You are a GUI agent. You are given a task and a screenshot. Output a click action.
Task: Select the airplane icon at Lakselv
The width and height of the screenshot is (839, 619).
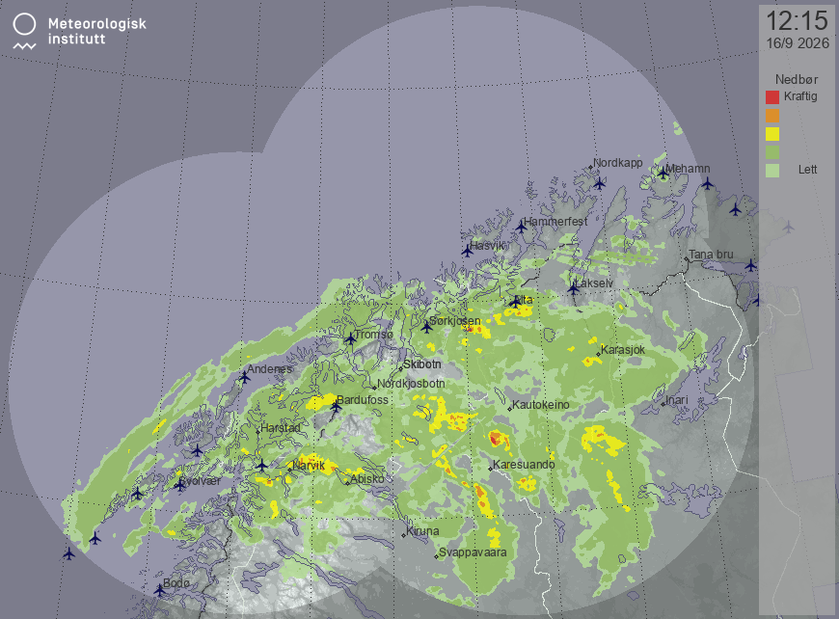pos(573,289)
